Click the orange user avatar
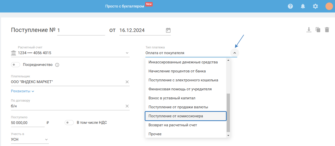The width and height of the screenshot is (335, 146). coord(329,6)
